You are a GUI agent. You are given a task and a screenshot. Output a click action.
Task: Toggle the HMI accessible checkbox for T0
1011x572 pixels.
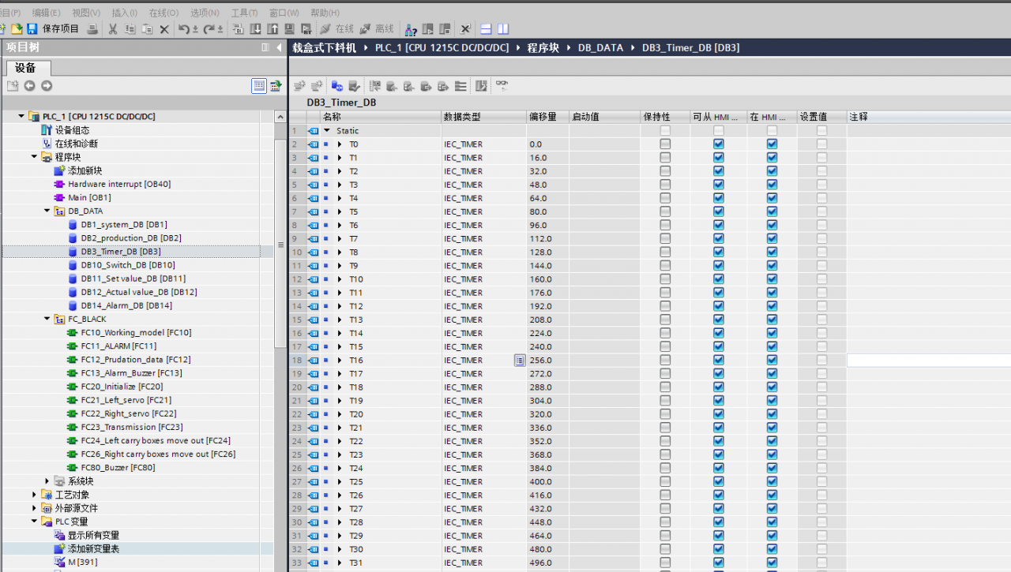[x=718, y=144]
